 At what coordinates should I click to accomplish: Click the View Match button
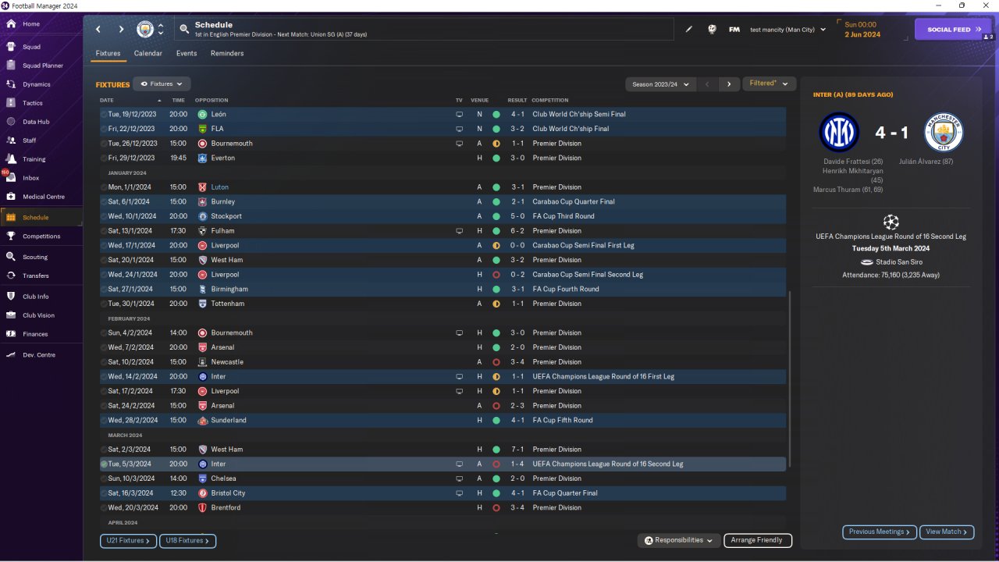pos(947,532)
